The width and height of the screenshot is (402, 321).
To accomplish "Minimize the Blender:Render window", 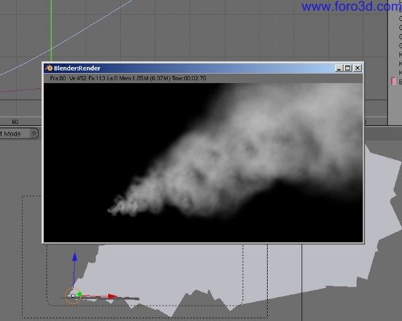I will click(x=339, y=68).
